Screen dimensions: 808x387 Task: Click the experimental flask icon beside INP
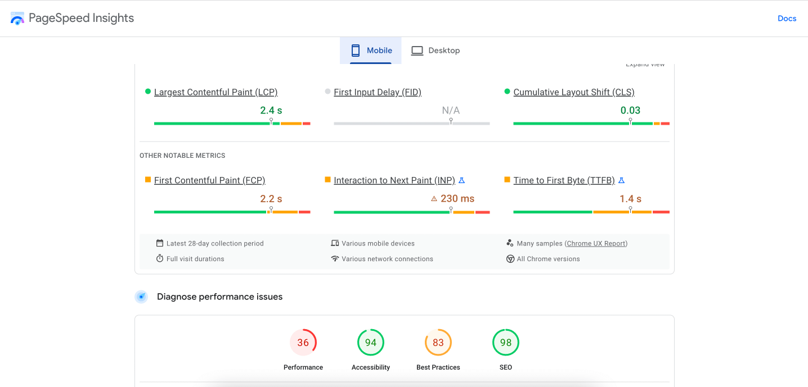pyautogui.click(x=462, y=180)
